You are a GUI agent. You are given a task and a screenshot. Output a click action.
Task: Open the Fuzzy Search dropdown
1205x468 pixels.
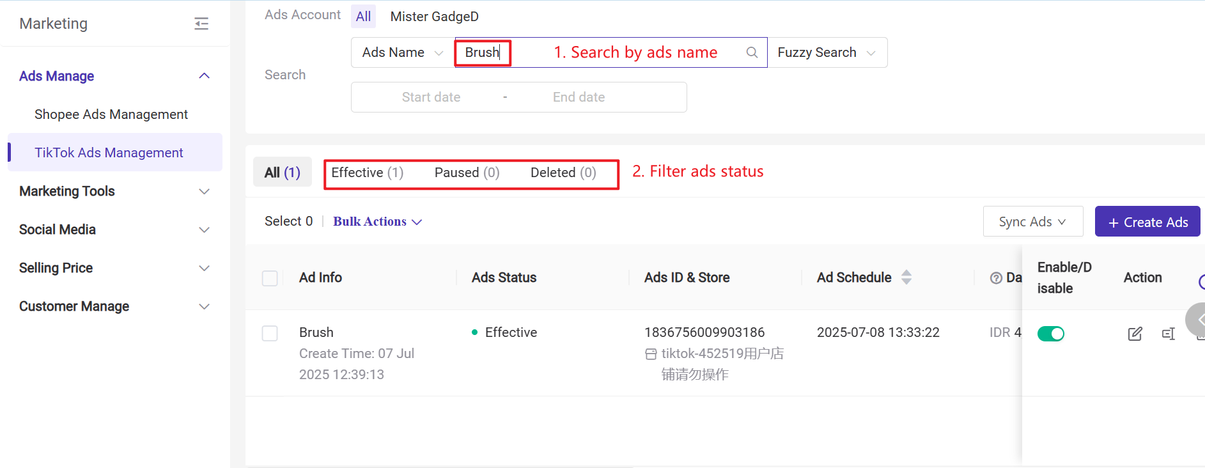(x=827, y=52)
